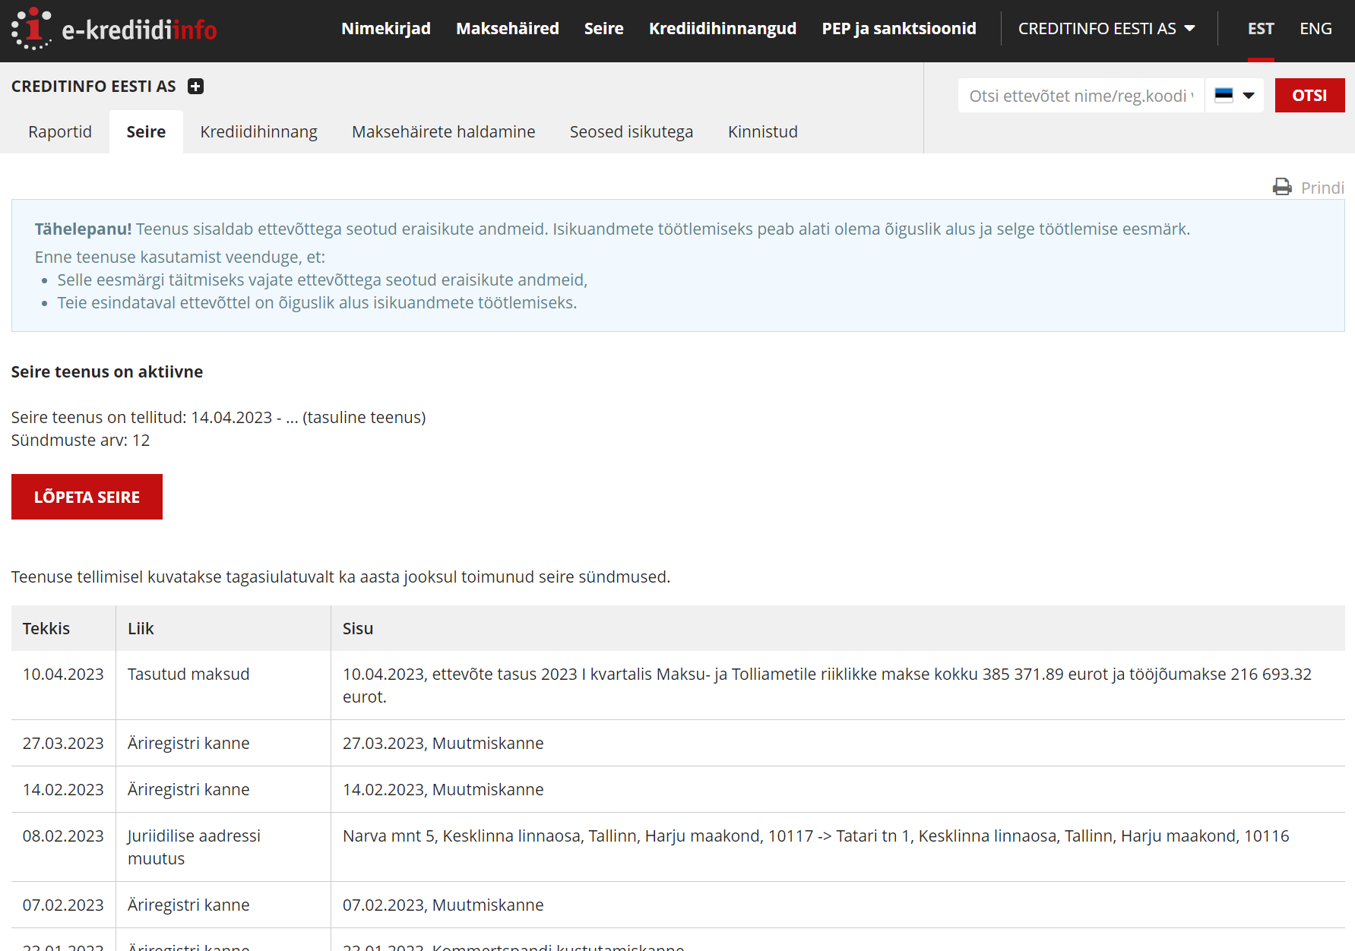Switch to the Krediidihinnang tab
This screenshot has height=951, width=1355.
pyautogui.click(x=258, y=132)
